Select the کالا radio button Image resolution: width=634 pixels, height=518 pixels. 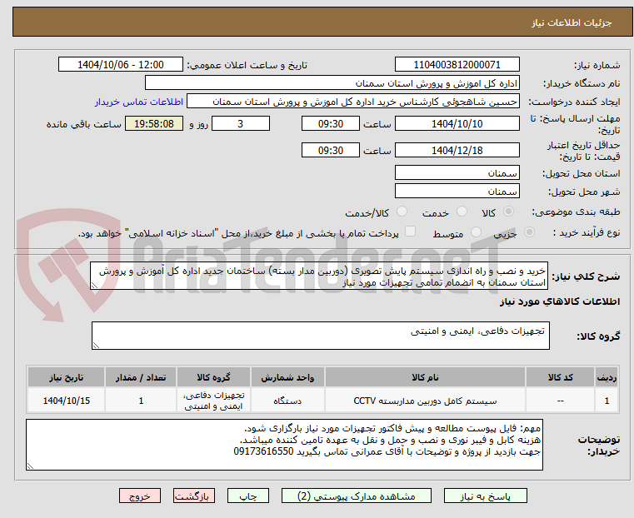[509, 212]
